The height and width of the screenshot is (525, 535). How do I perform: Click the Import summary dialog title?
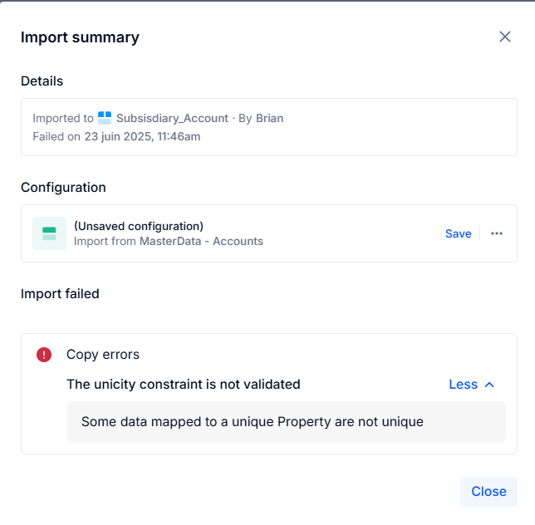click(81, 37)
